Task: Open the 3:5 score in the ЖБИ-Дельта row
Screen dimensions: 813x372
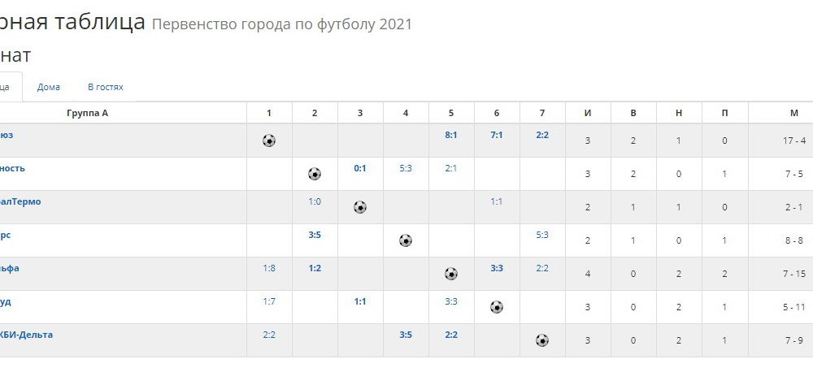Action: click(x=406, y=335)
